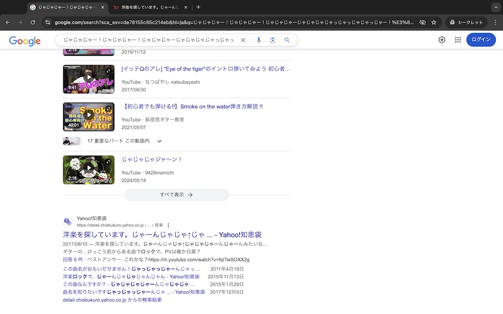The height and width of the screenshot is (314, 503).
Task: Click the YouTube · 9429mainichi text
Action: [x=148, y=173]
